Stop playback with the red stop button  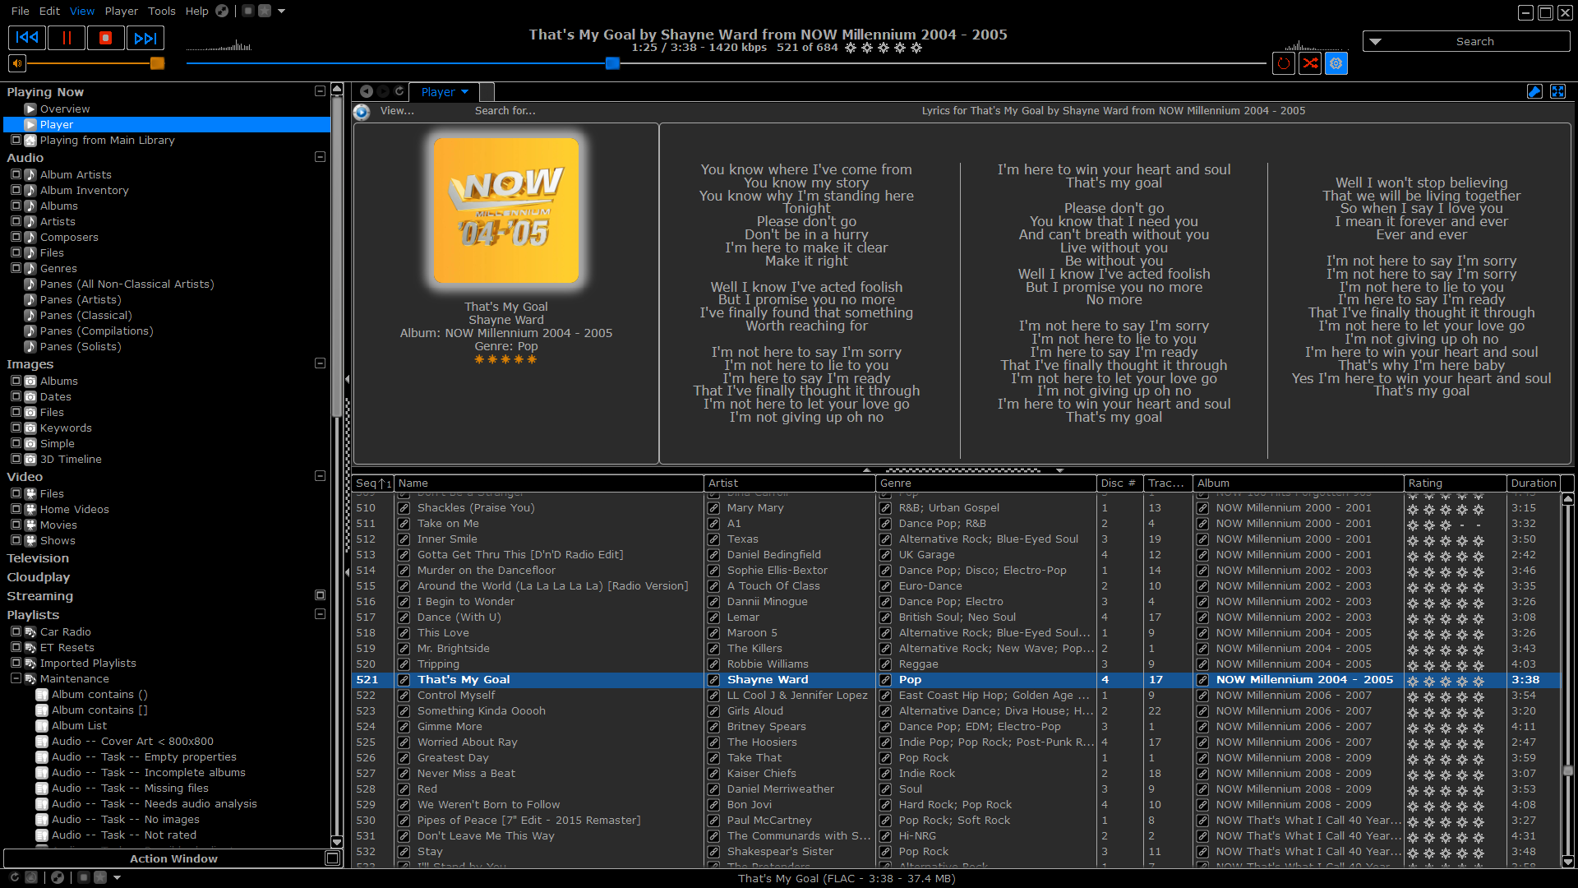tap(105, 38)
